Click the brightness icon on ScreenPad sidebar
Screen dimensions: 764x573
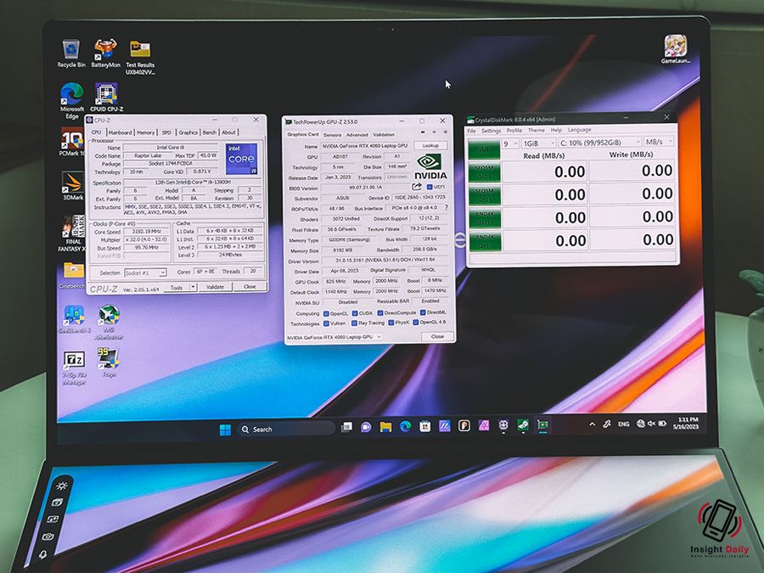[62, 486]
